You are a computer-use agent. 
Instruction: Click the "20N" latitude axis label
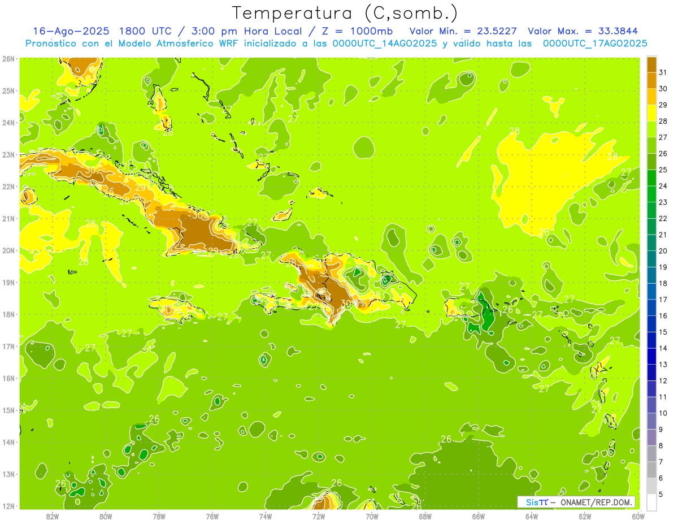pyautogui.click(x=8, y=250)
